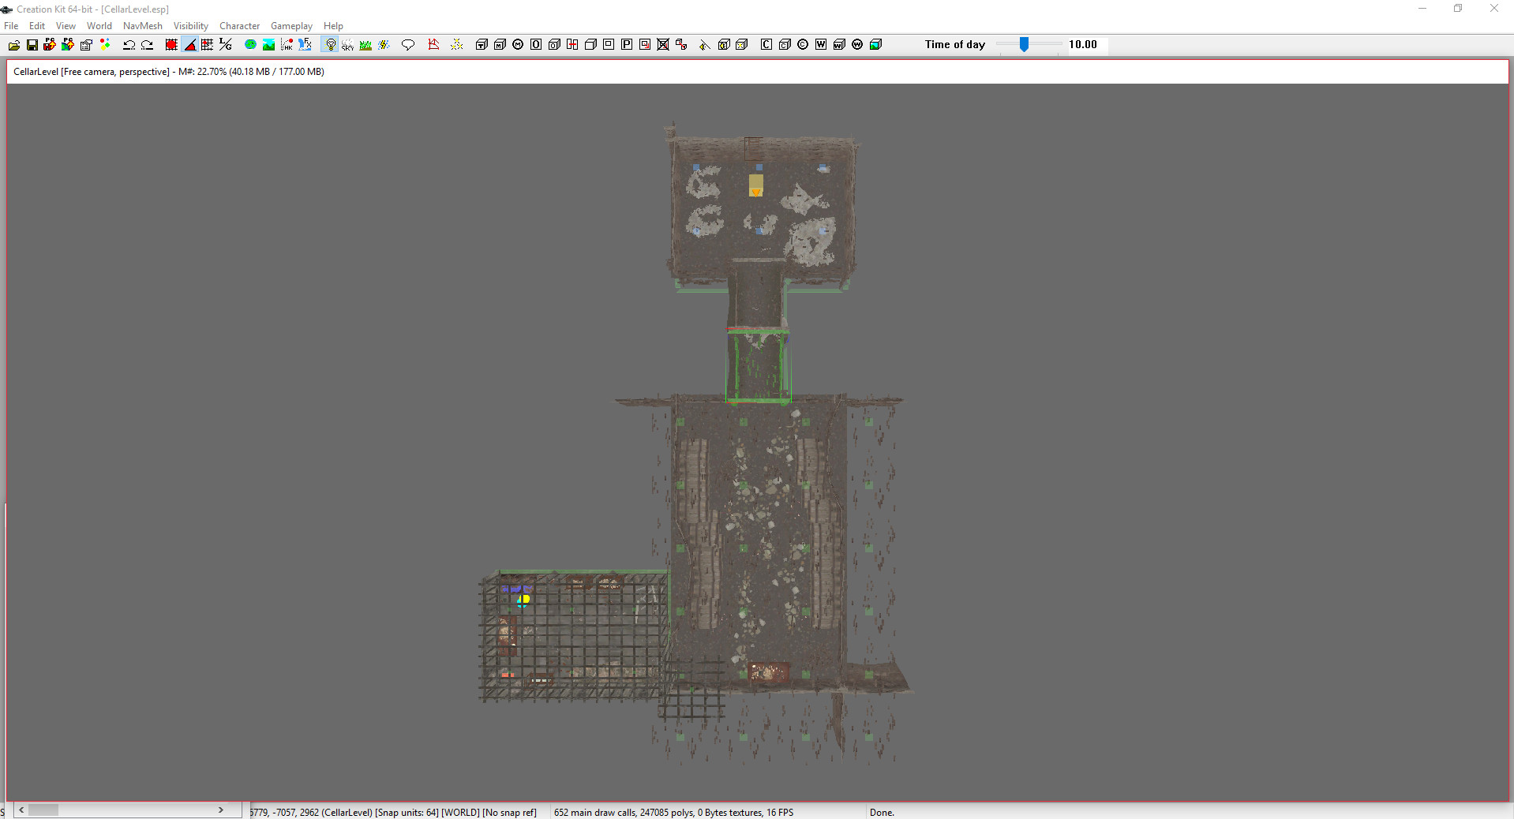Toggle the grid reference snap icon

coord(208,45)
